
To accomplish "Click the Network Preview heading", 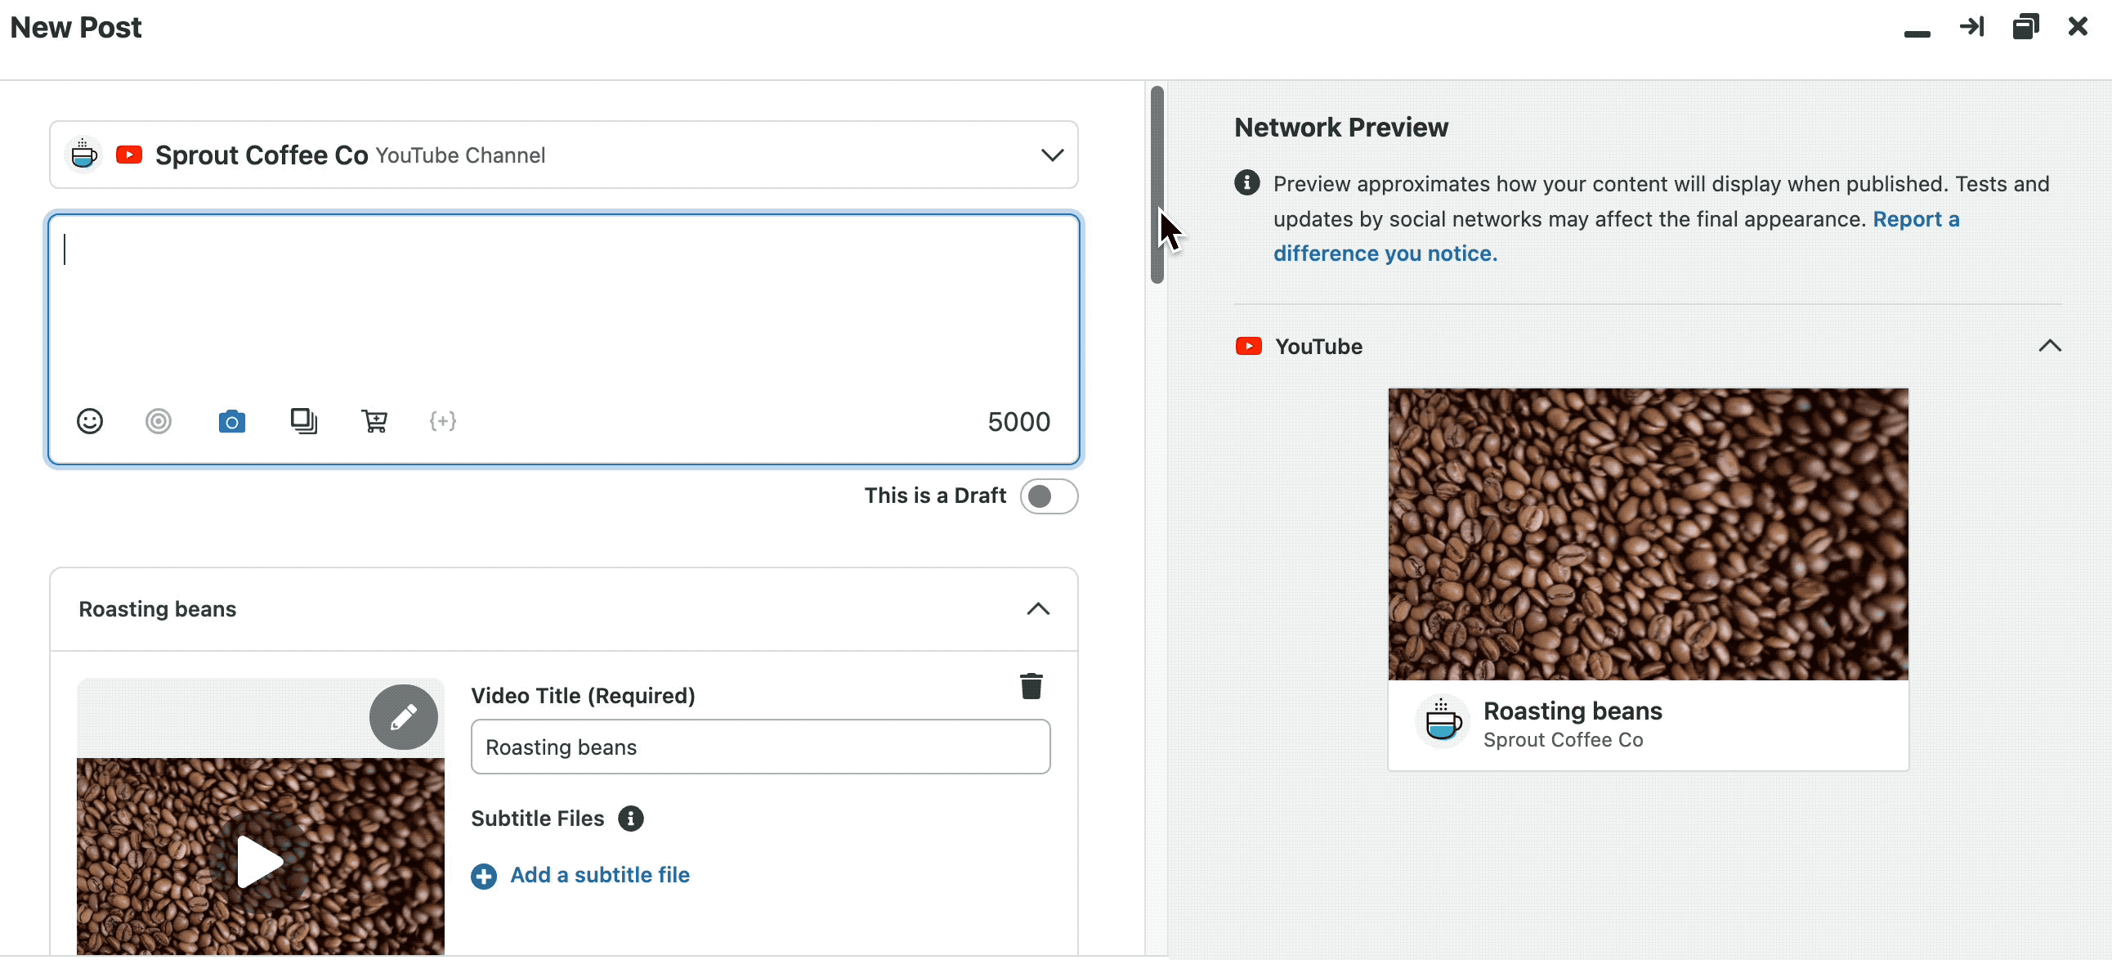I will click(x=1340, y=128).
